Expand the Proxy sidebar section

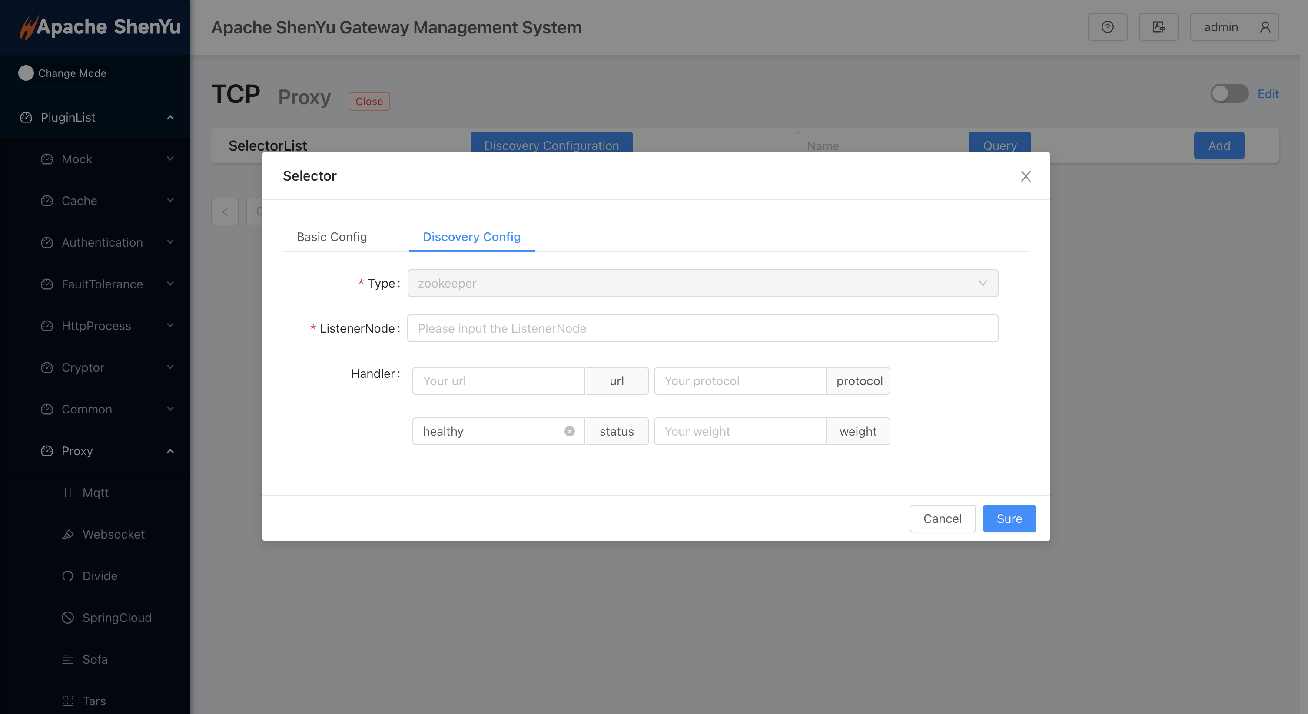pyautogui.click(x=95, y=450)
